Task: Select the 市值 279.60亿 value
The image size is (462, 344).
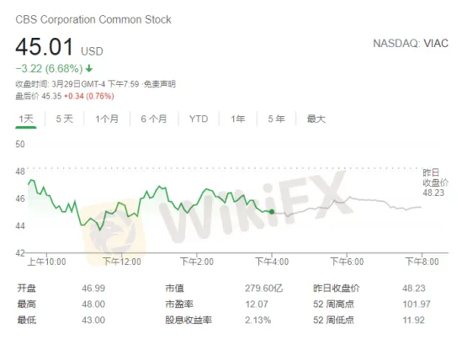Action: (263, 288)
